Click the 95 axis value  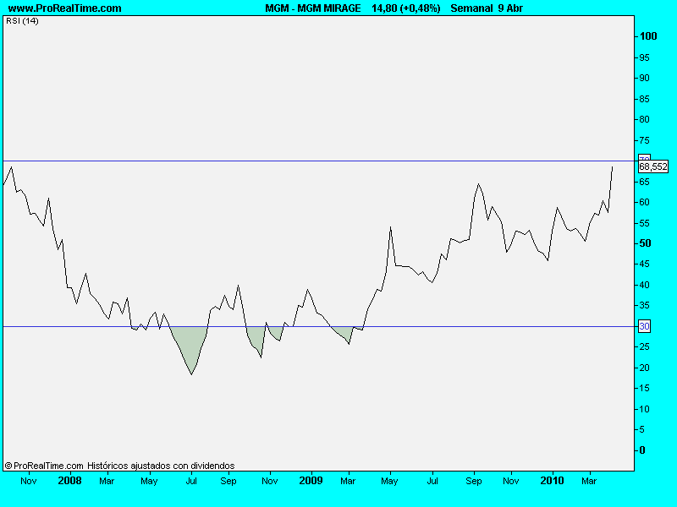click(644, 57)
